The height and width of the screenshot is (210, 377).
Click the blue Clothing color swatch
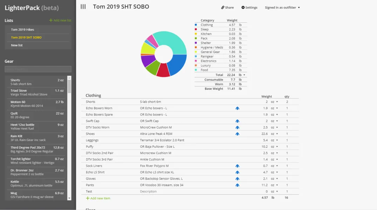coord(196,25)
